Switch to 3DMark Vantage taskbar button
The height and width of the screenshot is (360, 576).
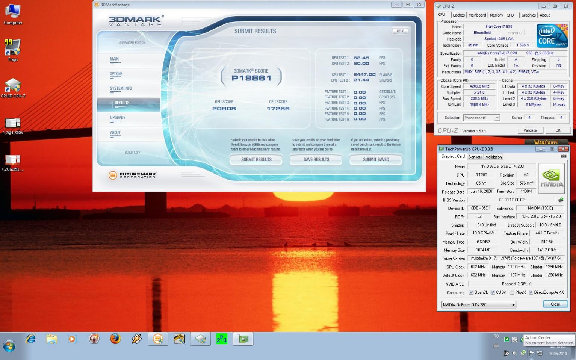(158, 339)
